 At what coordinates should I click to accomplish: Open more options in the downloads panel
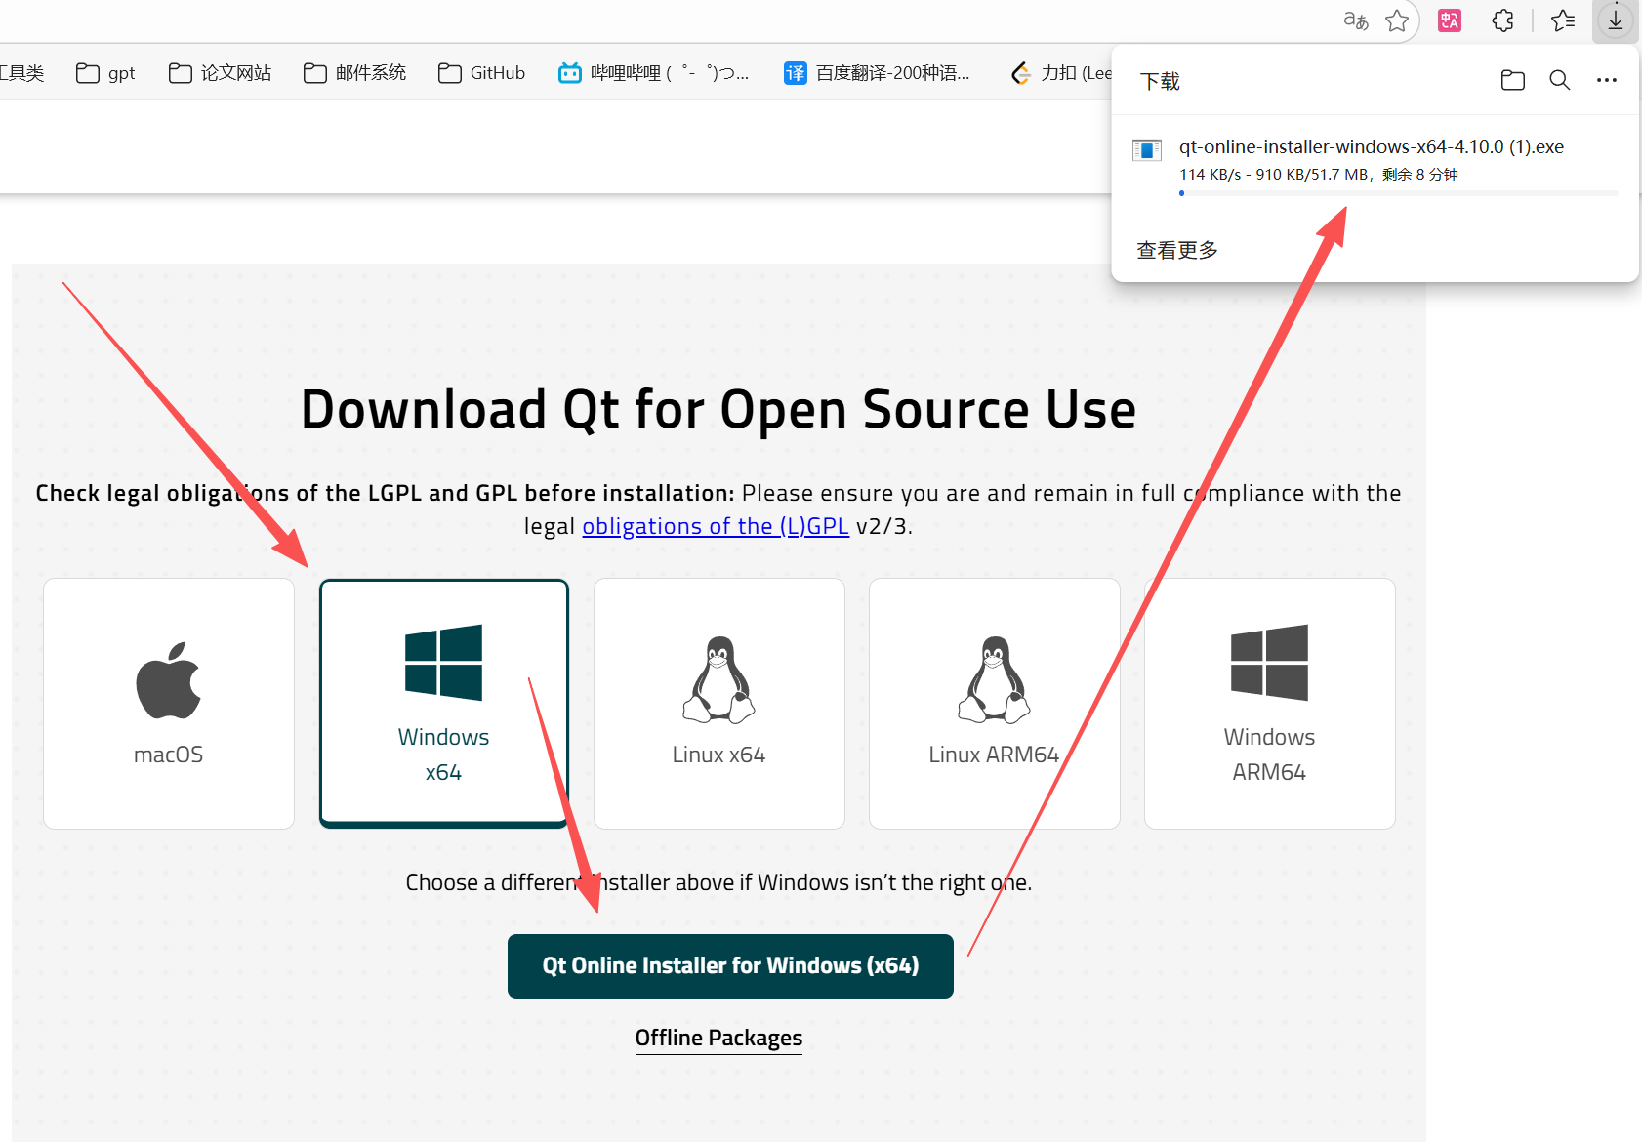click(1607, 80)
